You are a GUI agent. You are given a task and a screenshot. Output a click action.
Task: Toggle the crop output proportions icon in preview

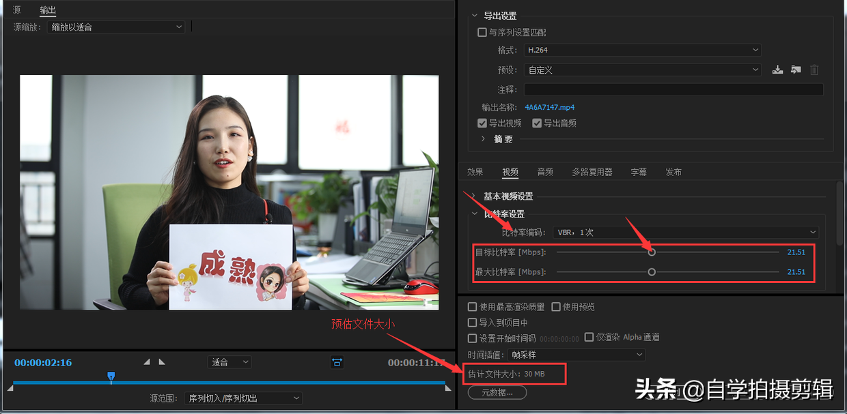click(x=337, y=362)
